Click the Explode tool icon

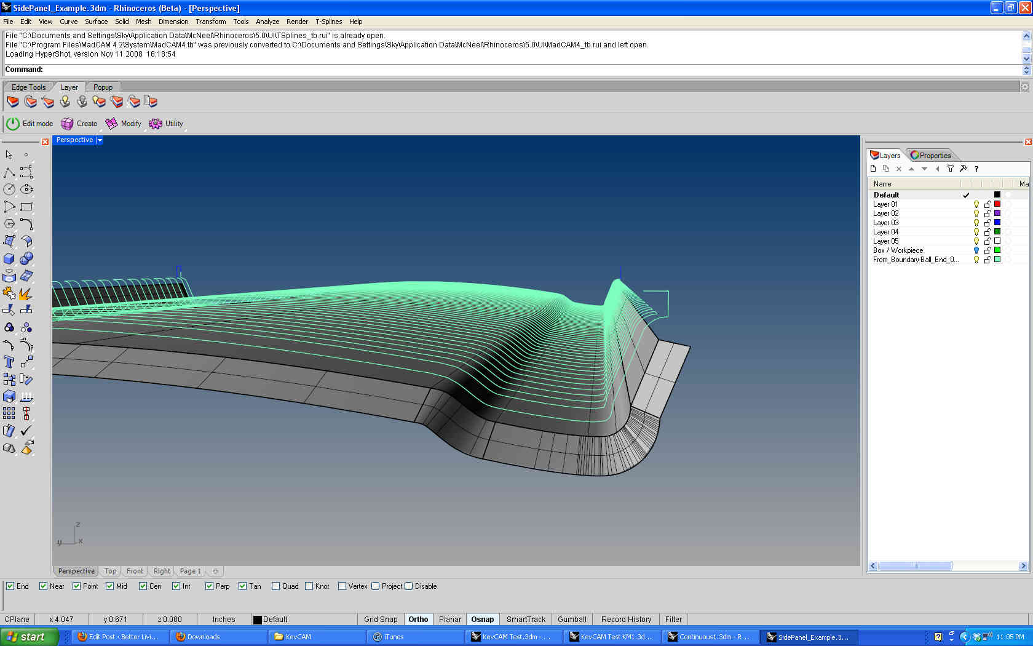coord(26,293)
